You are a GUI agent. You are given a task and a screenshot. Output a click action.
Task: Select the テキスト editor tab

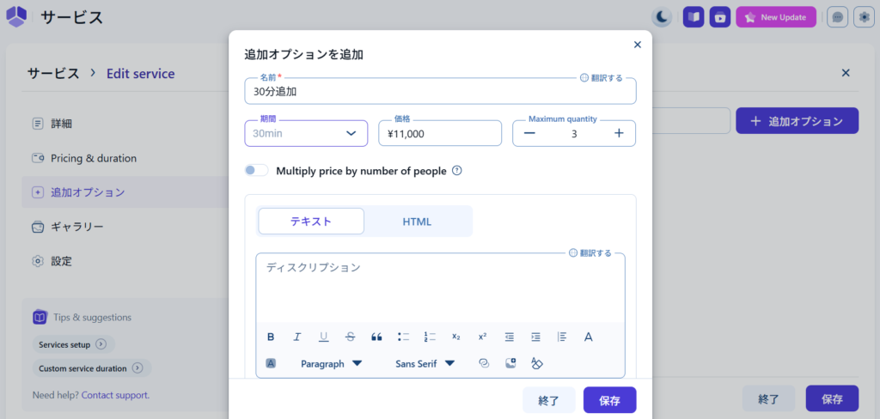point(311,222)
